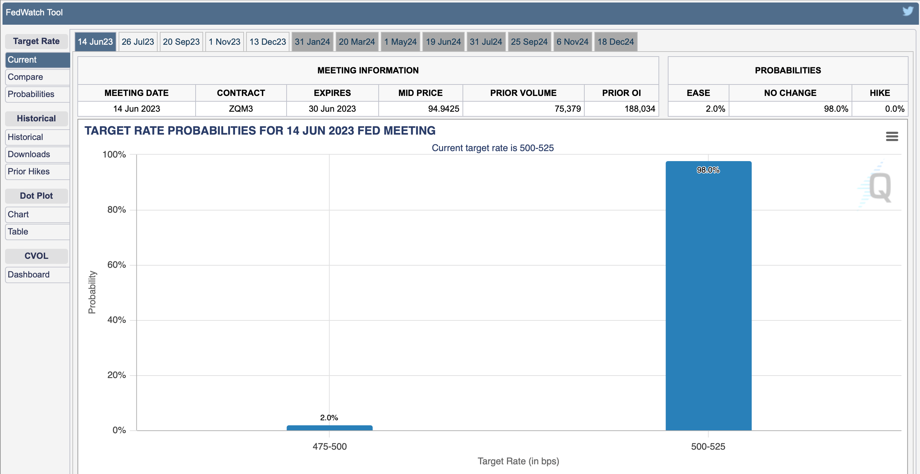Open the Prior Hikes section
920x474 pixels.
(x=37, y=171)
